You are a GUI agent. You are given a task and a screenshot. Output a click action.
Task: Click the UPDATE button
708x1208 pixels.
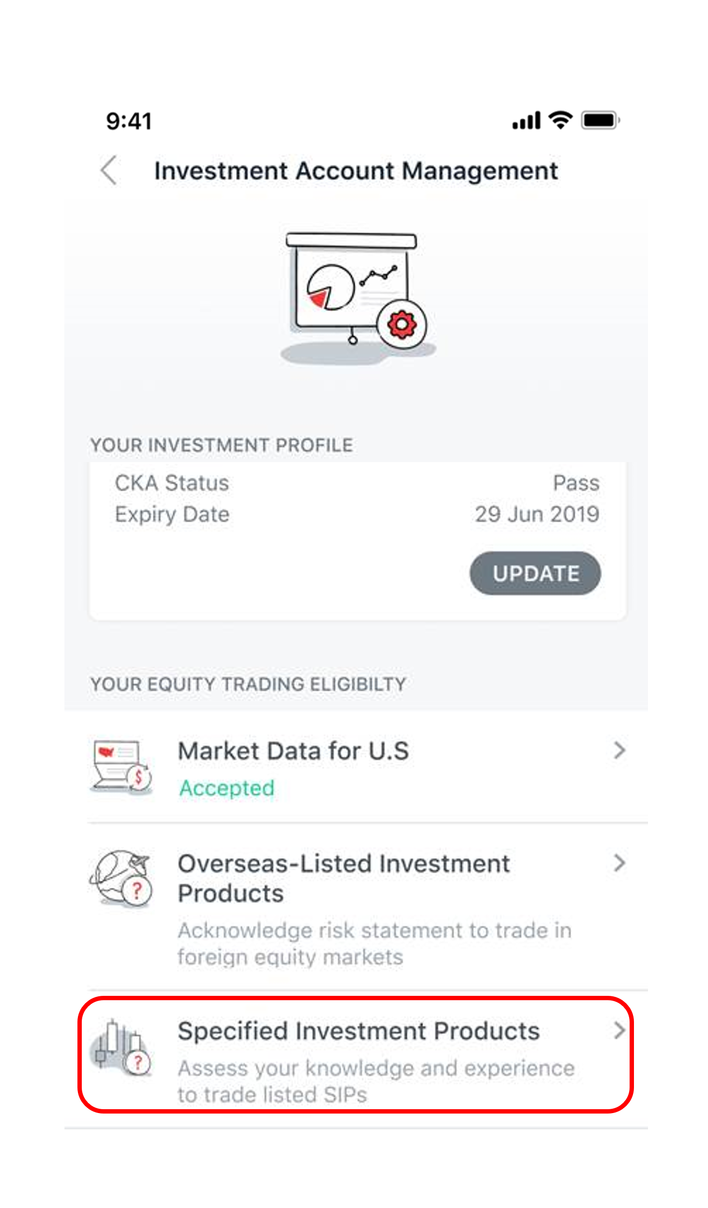tap(535, 573)
